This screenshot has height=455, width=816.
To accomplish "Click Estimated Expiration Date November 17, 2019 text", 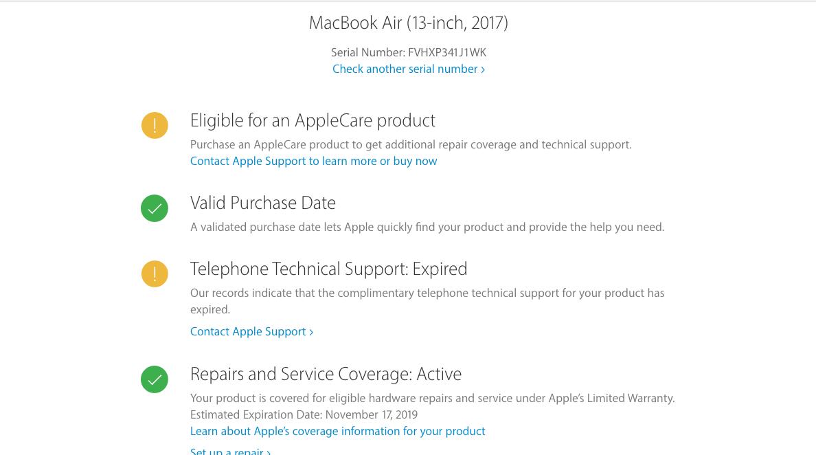I will point(304,415).
